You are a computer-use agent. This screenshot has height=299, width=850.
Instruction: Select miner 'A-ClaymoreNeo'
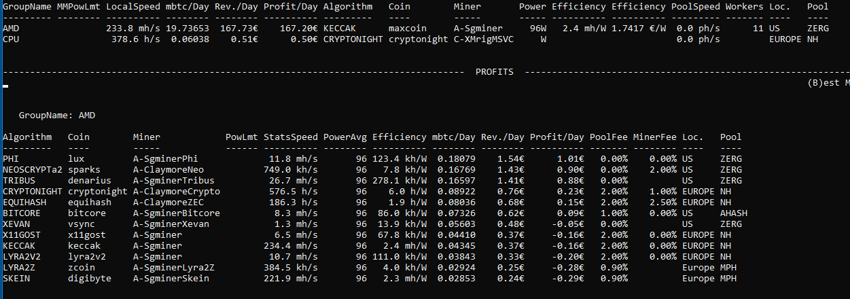169,170
